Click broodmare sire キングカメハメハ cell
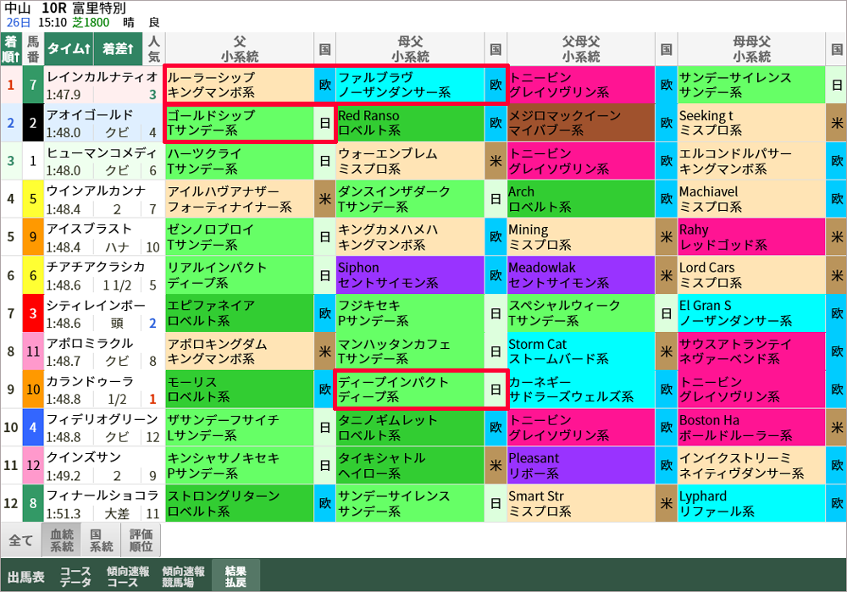 410,236
